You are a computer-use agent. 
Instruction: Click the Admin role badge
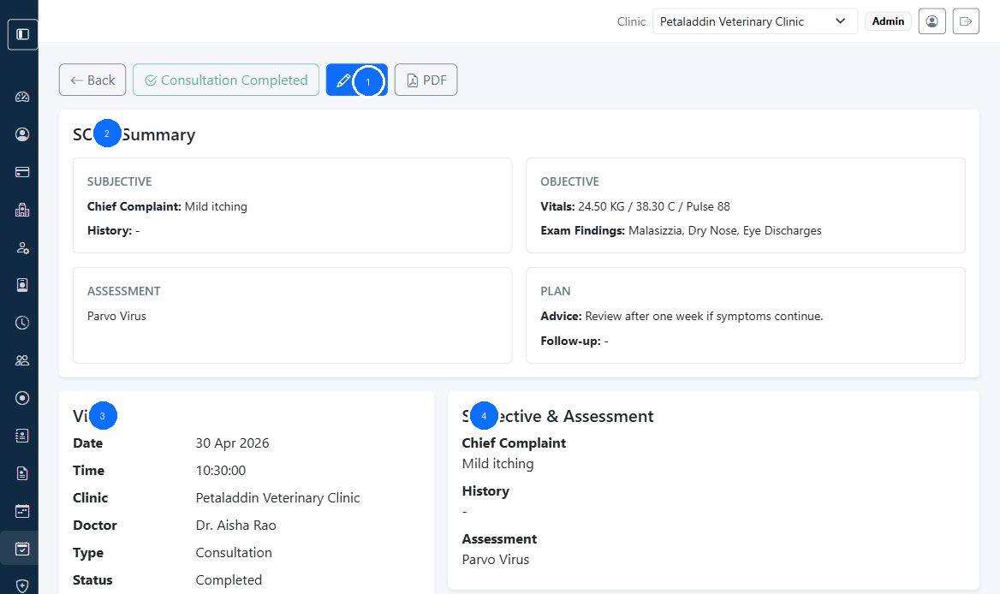coord(888,21)
